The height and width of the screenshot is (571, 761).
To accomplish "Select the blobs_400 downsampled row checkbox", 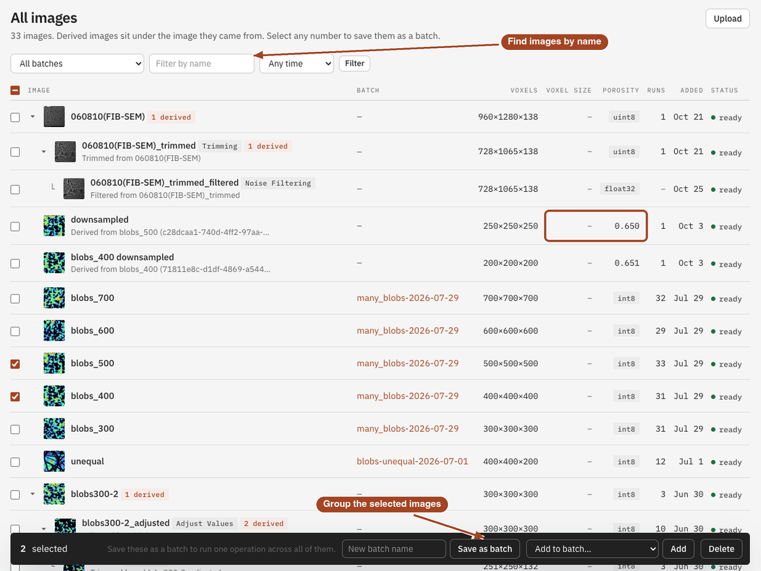I will [15, 263].
